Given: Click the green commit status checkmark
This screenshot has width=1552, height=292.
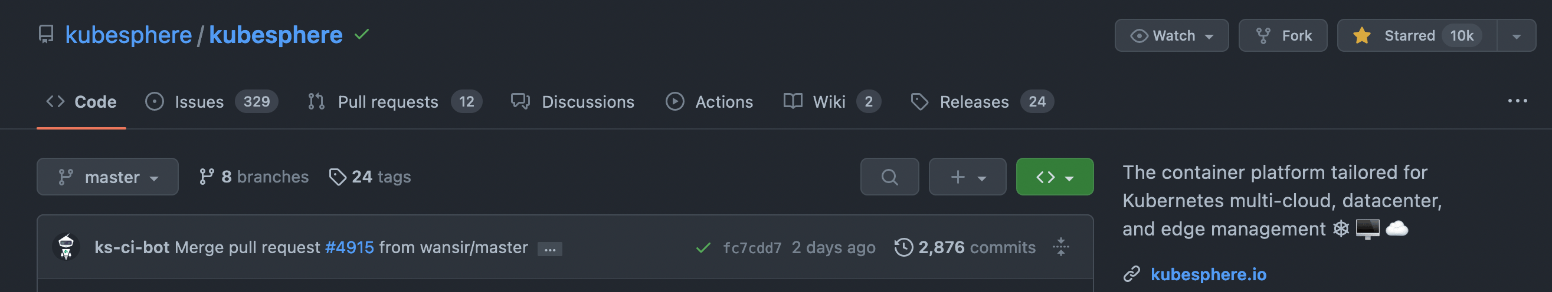Looking at the screenshot, I should [702, 247].
